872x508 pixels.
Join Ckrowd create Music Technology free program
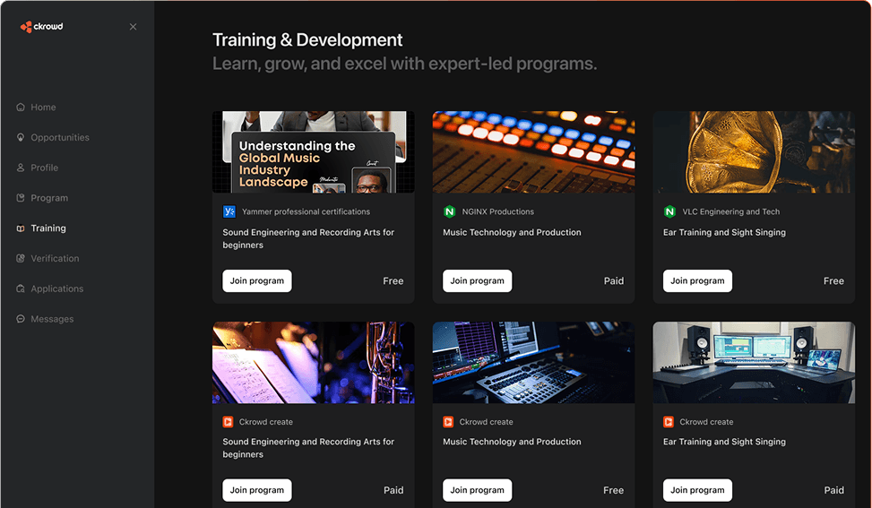(477, 490)
